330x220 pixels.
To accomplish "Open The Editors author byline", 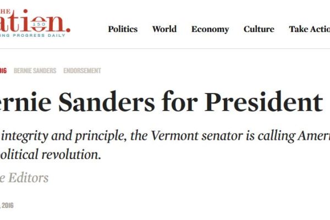I will point(24,178).
